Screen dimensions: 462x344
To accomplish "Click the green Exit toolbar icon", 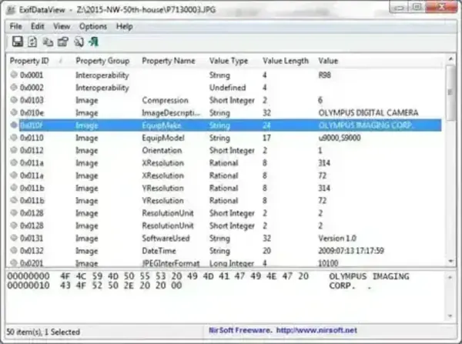I will (94, 42).
